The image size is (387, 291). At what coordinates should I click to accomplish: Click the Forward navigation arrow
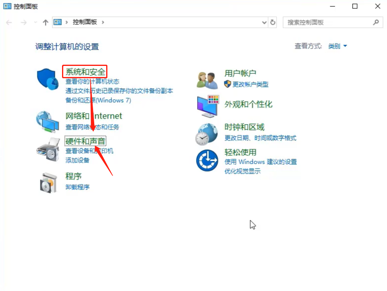tap(24, 23)
